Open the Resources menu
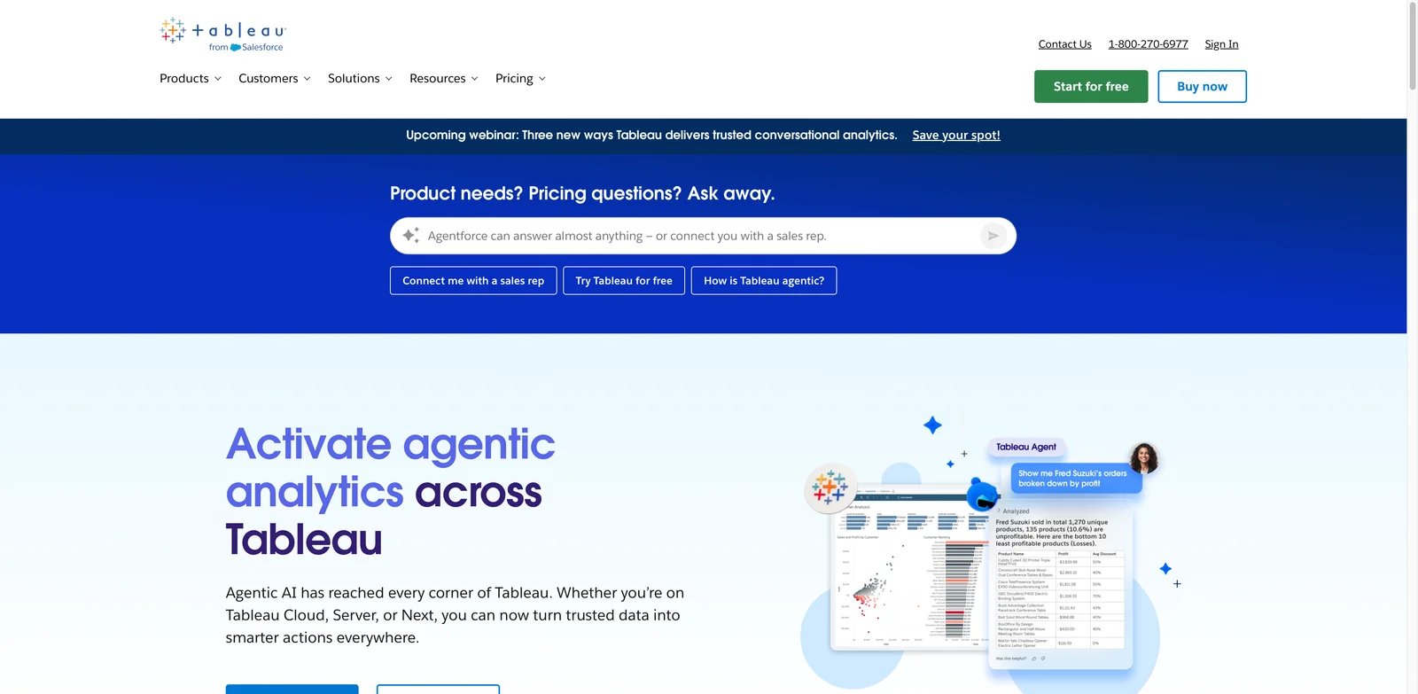1418x694 pixels. click(444, 79)
